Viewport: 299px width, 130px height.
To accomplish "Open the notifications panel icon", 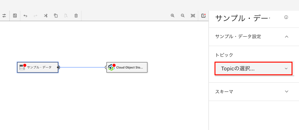I will [x=204, y=15].
